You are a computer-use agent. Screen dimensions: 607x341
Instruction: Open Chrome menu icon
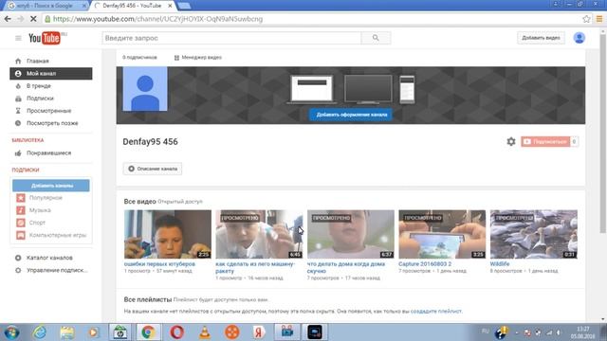tap(599, 19)
